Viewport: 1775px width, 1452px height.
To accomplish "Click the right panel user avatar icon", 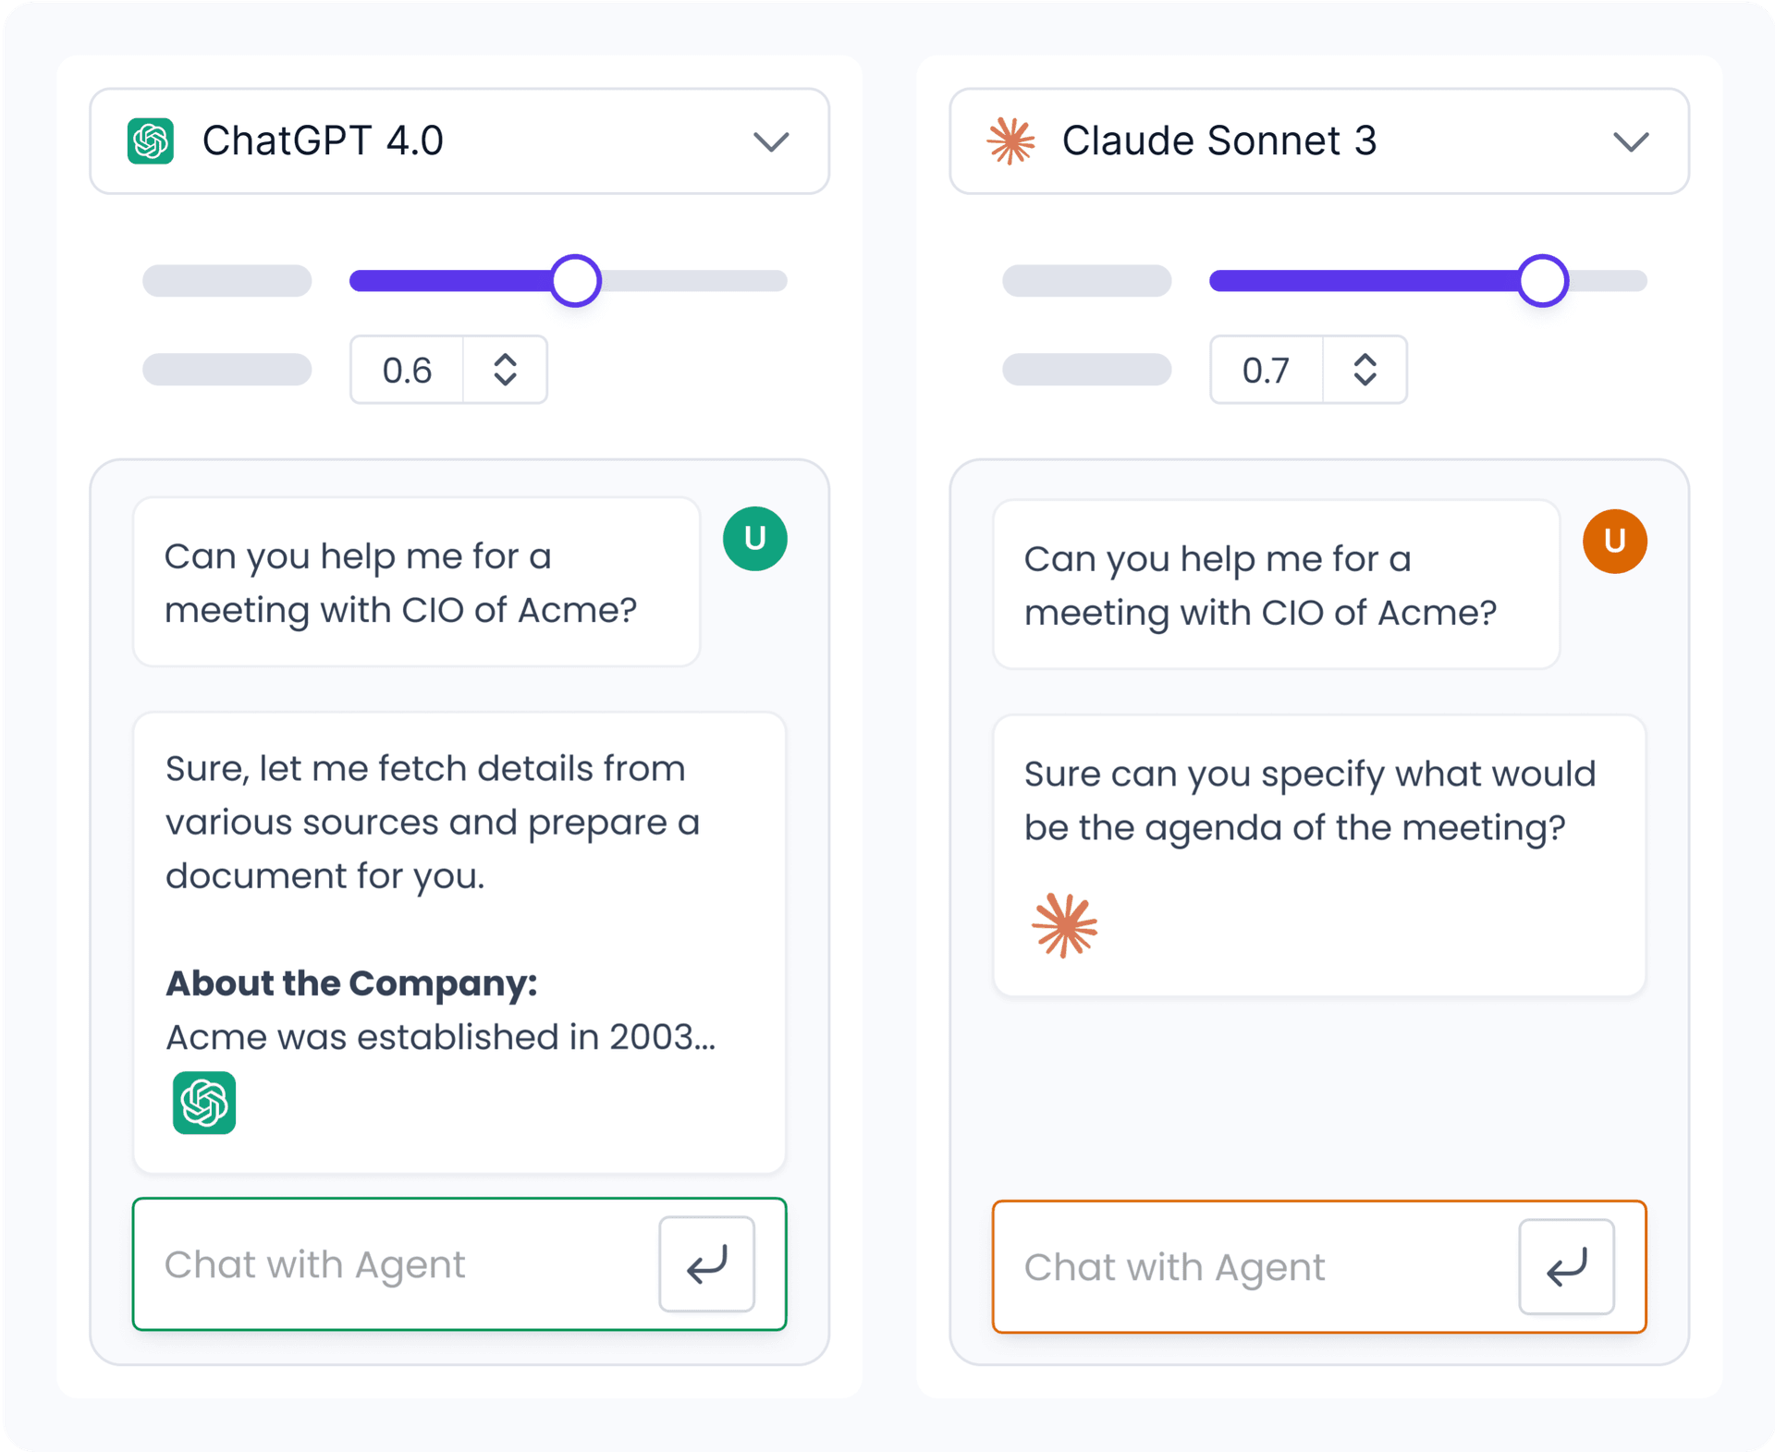I will (x=1617, y=540).
